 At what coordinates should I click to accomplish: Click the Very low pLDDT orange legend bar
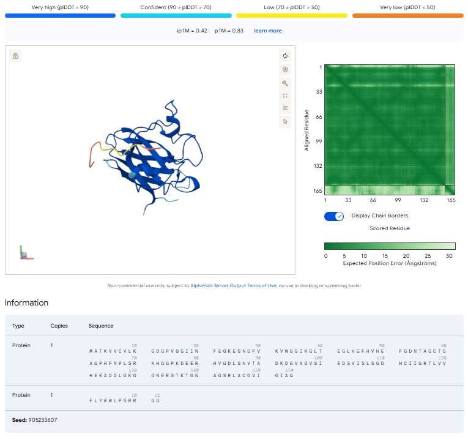tap(407, 15)
